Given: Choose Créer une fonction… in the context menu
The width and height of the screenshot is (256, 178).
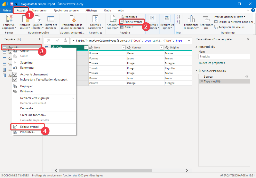Looking at the screenshot, I should pyautogui.click(x=44, y=115).
